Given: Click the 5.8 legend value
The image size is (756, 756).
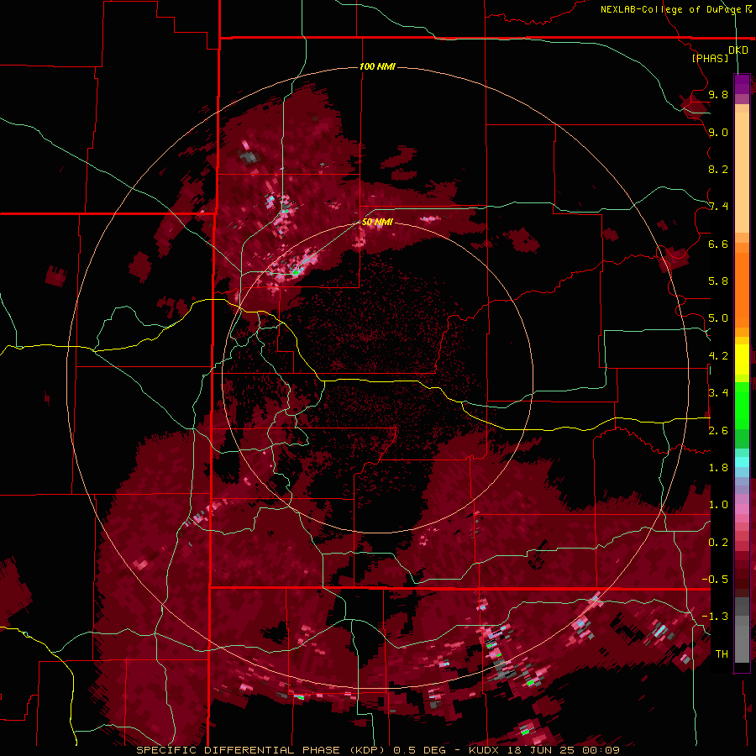Looking at the screenshot, I should pos(718,281).
